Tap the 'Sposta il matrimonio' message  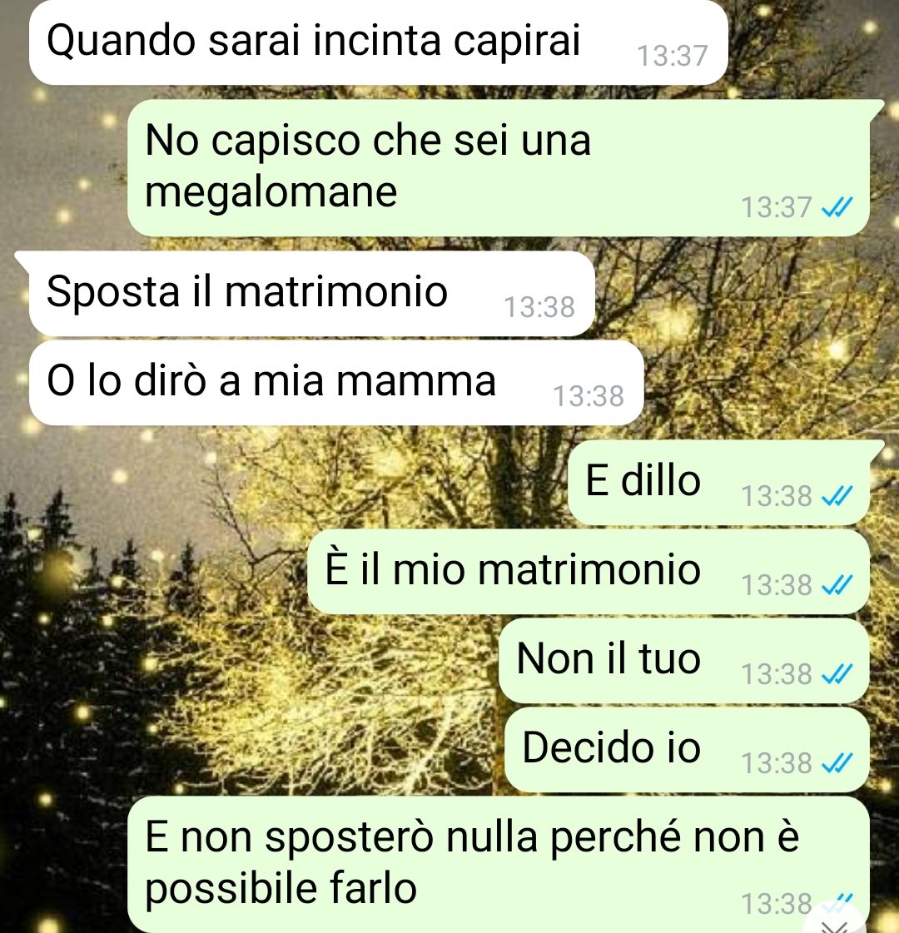[x=312, y=293]
